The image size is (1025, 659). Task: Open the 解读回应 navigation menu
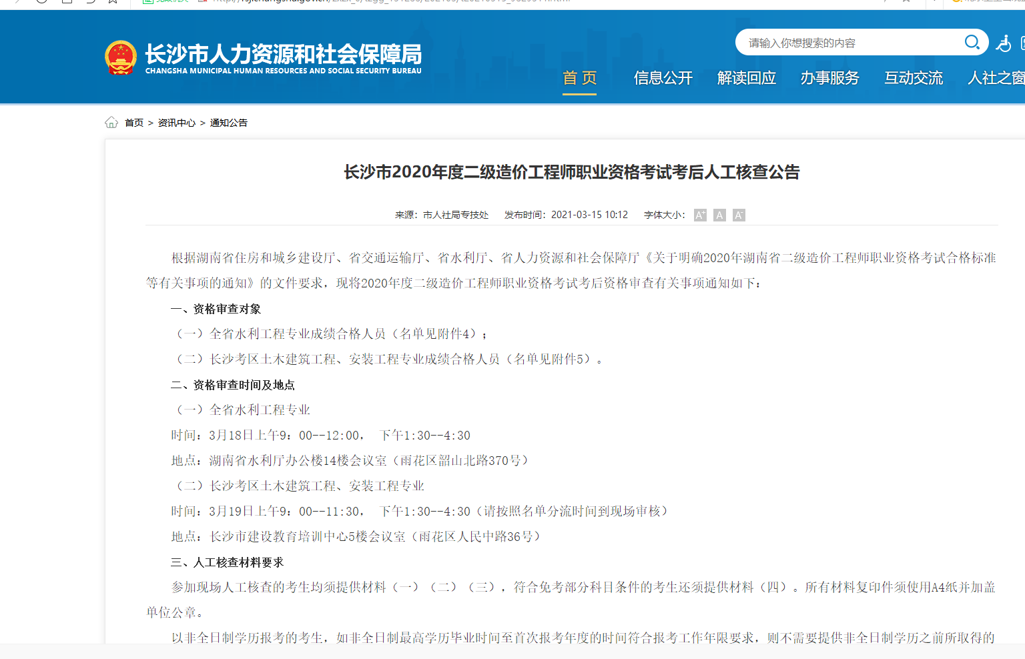click(746, 78)
